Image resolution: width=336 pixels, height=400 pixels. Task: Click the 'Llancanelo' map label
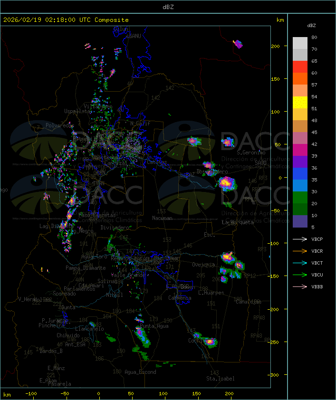(89, 329)
